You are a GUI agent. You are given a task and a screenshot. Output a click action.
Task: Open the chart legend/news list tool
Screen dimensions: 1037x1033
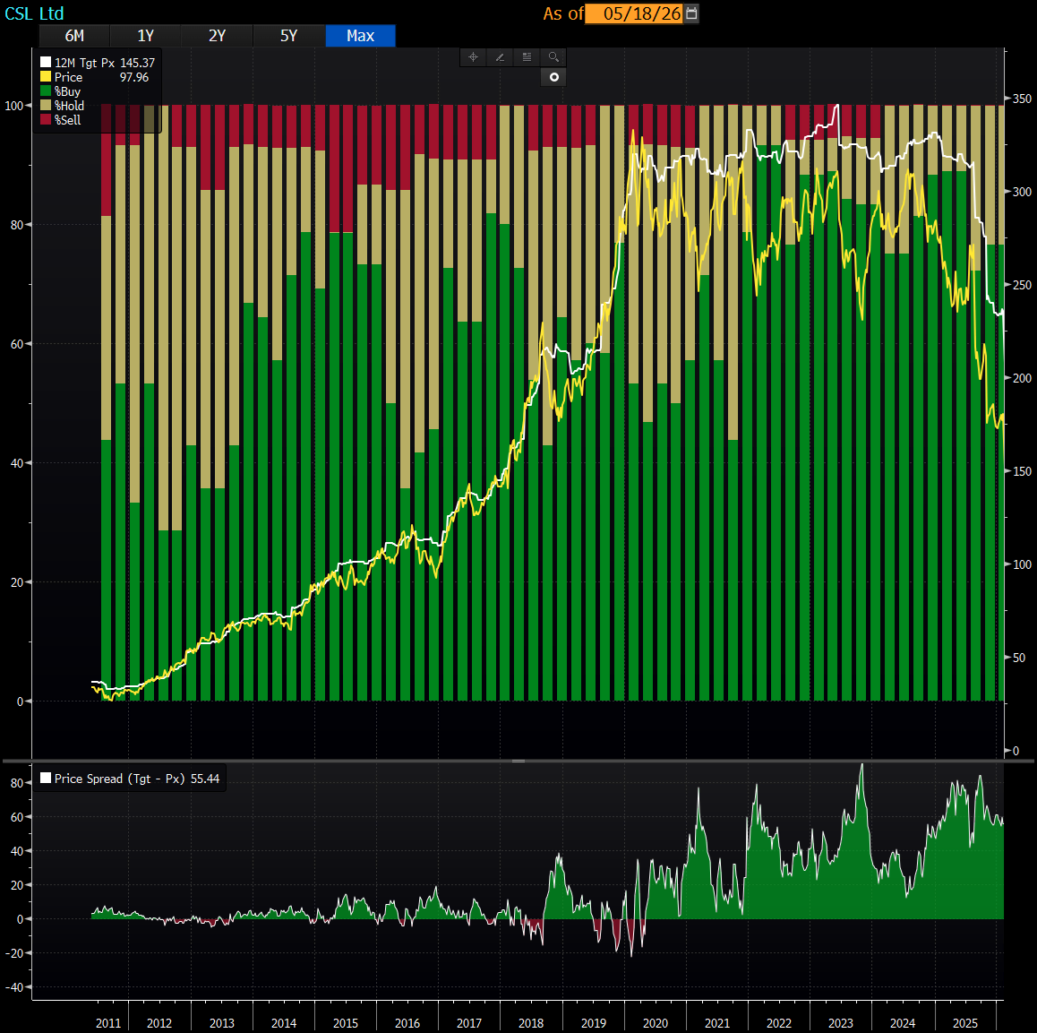pyautogui.click(x=527, y=57)
